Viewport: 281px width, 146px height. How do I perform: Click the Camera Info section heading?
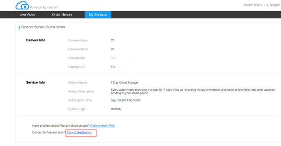coord(35,40)
